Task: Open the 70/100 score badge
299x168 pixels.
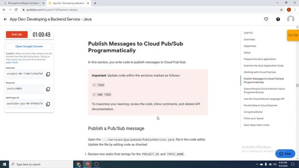Action: point(293,35)
